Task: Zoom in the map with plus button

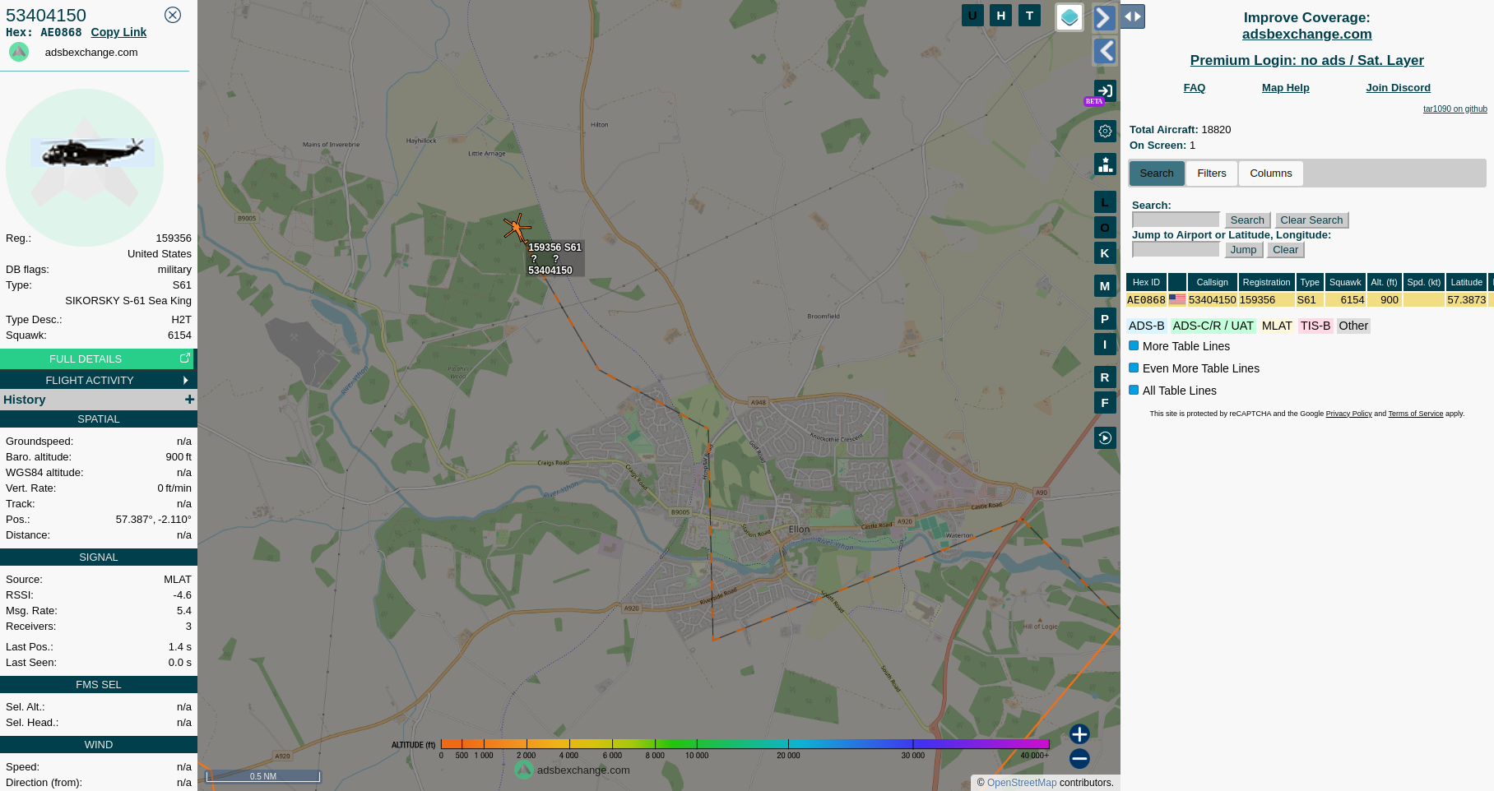Action: click(x=1079, y=734)
